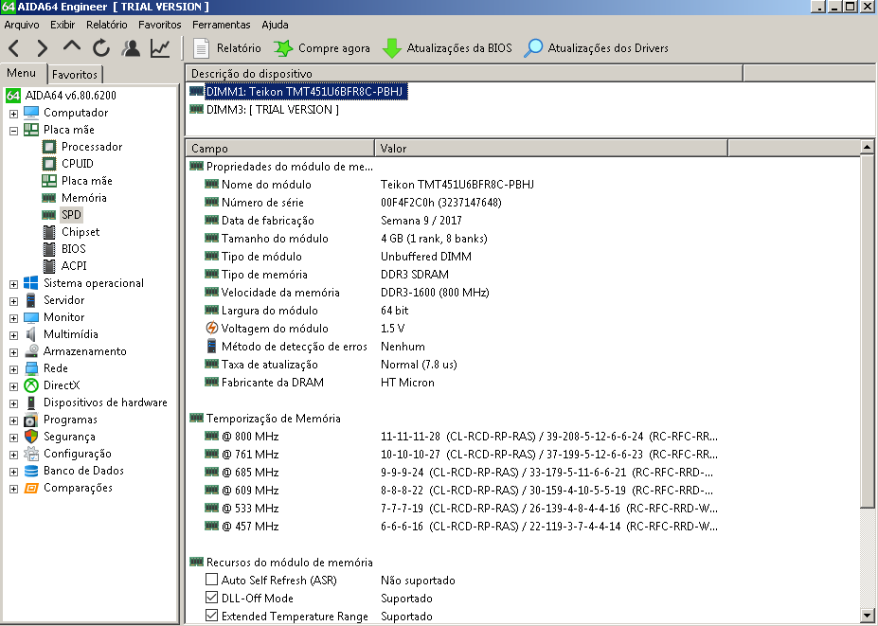Expand the Programas tree node
Image resolution: width=878 pixels, height=626 pixels.
(13, 421)
